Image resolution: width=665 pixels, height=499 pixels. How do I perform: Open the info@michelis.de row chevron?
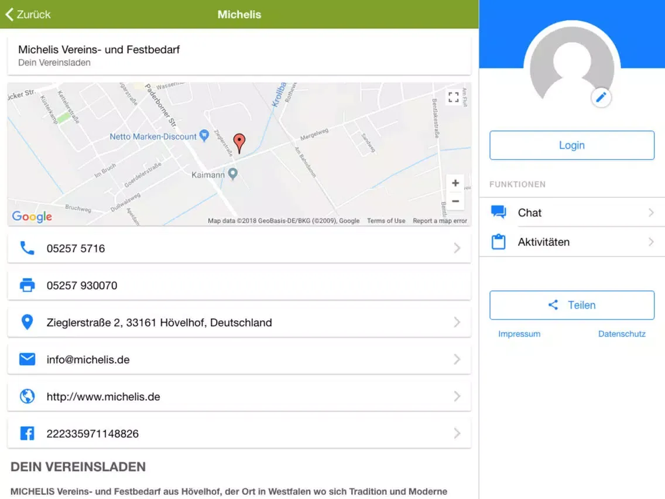click(457, 360)
